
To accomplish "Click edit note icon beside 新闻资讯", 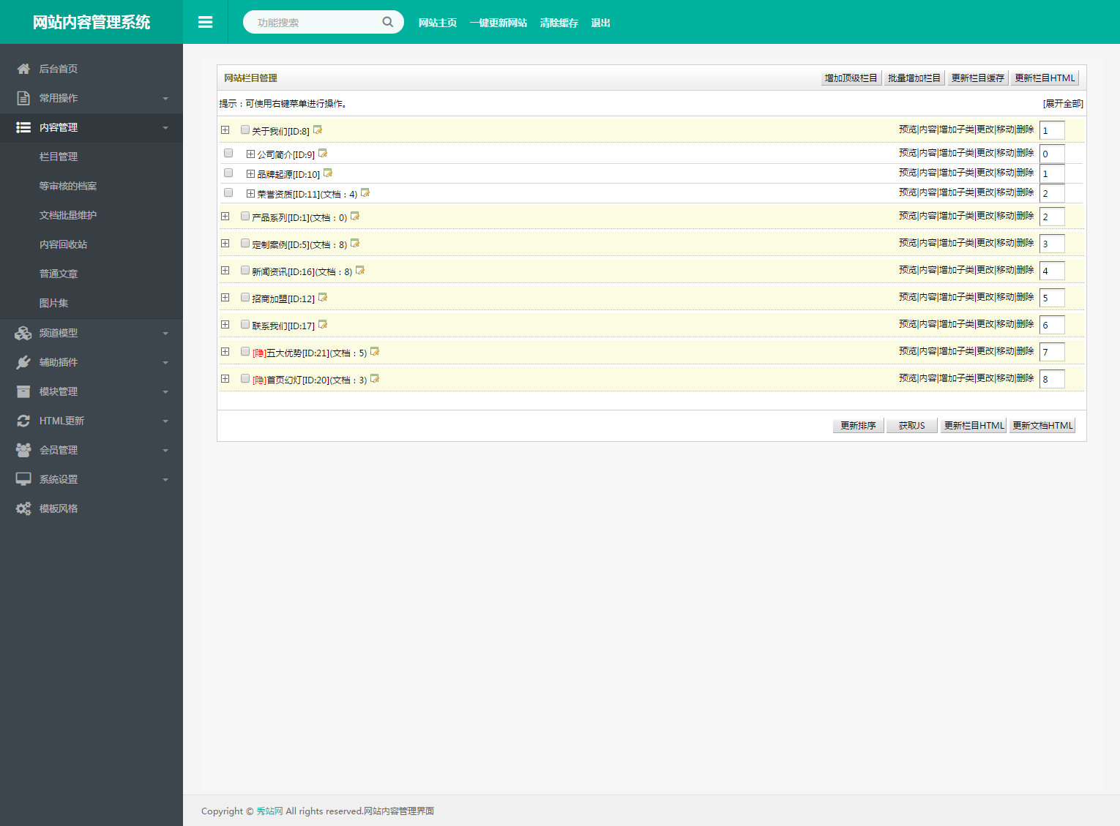I will (x=360, y=271).
